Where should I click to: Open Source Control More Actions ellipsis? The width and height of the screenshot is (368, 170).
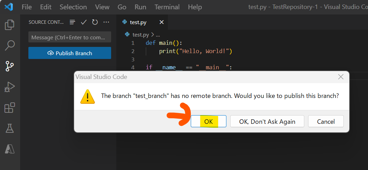tap(106, 22)
